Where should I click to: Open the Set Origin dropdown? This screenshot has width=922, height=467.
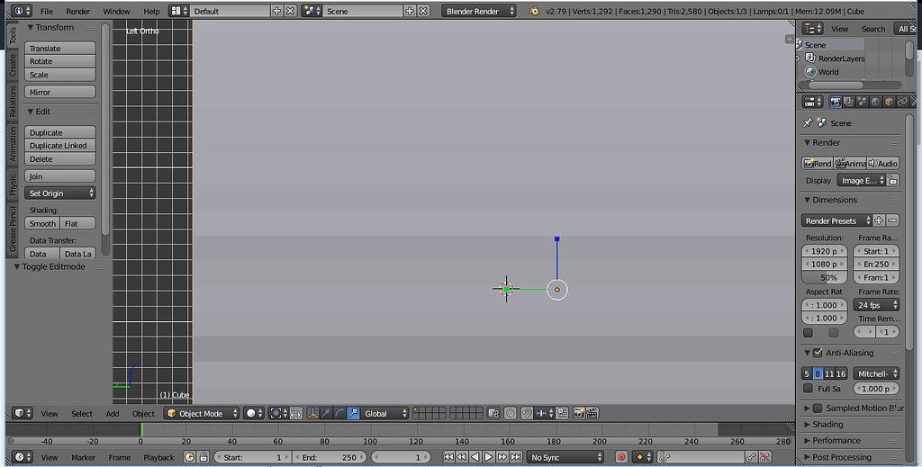pos(60,193)
